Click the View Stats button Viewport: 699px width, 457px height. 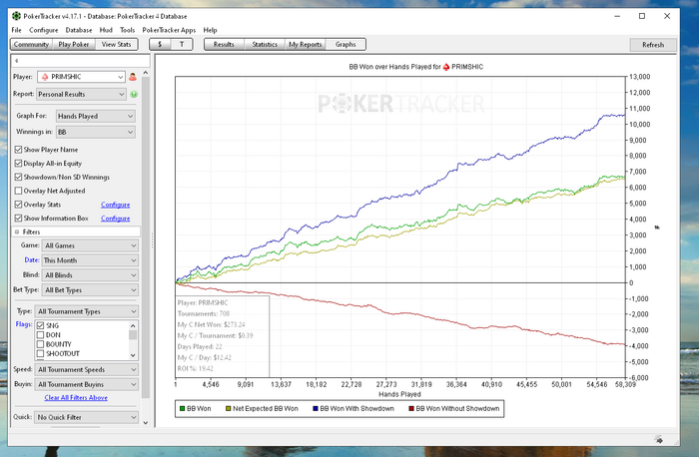coord(117,44)
